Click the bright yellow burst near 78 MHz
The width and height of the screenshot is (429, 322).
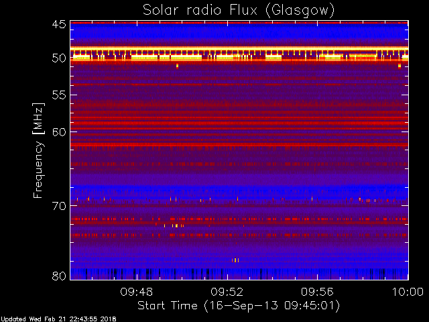[235, 260]
